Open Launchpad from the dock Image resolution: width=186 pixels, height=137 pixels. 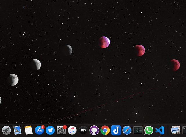pyautogui.click(x=6, y=130)
